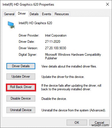Click the Driver Details button
This screenshot has height=128, width=112.
21,66
